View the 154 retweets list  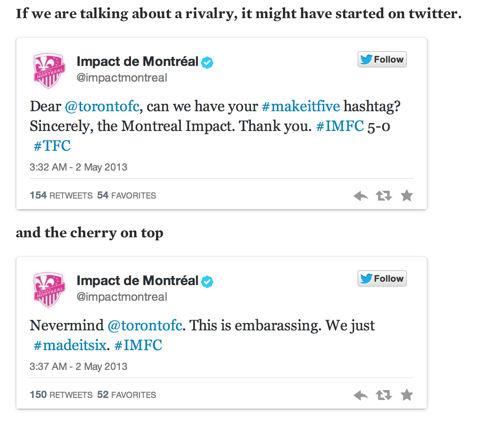point(61,195)
